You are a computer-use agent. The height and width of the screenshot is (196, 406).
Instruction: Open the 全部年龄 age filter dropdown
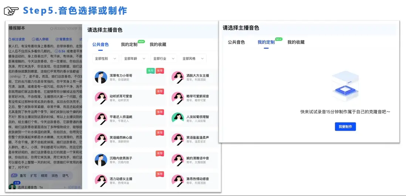[135, 59]
